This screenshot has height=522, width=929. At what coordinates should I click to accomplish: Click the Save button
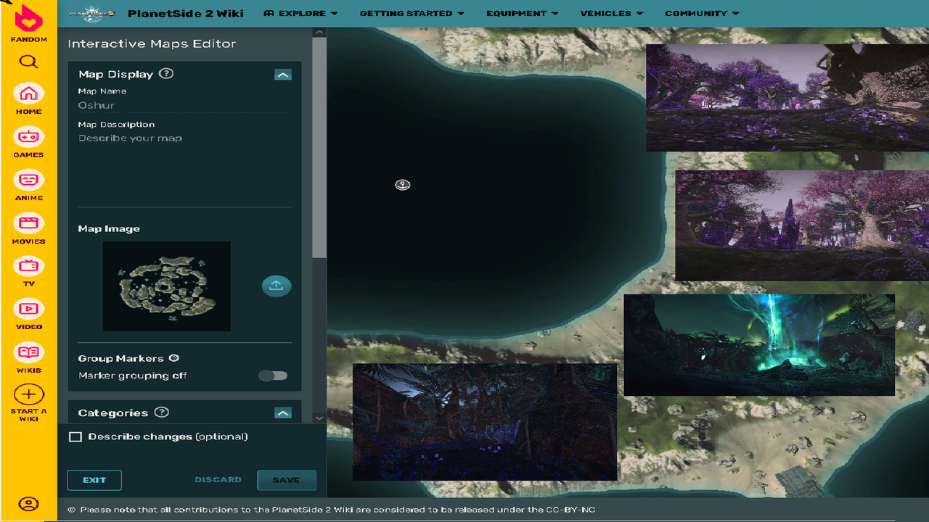[x=287, y=480]
